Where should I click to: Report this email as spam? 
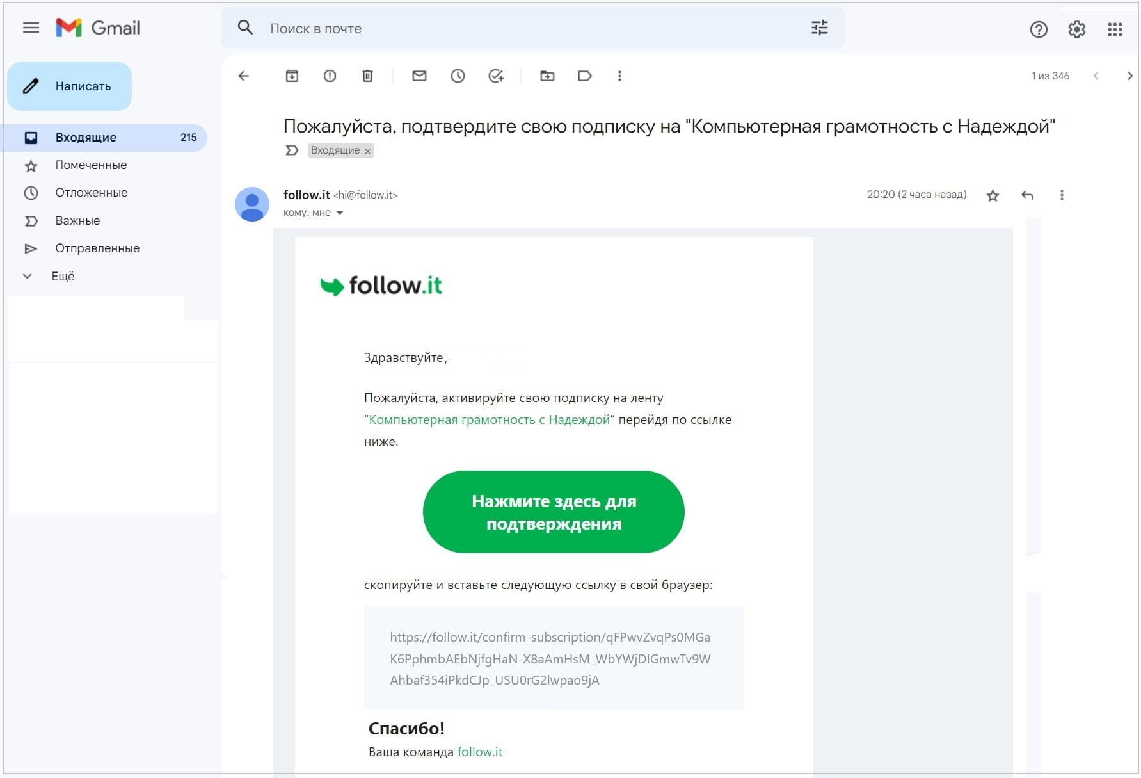click(330, 76)
